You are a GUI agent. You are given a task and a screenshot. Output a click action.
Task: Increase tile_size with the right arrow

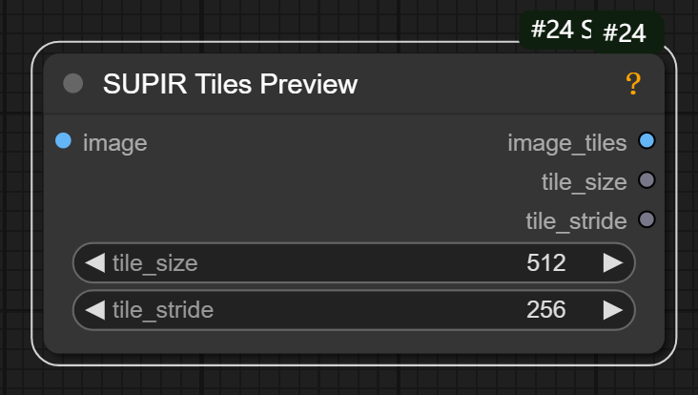[613, 262]
